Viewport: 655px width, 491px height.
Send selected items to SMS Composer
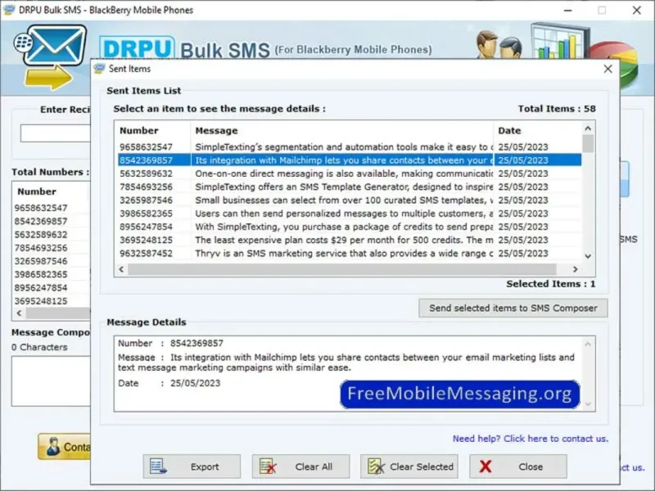point(513,309)
